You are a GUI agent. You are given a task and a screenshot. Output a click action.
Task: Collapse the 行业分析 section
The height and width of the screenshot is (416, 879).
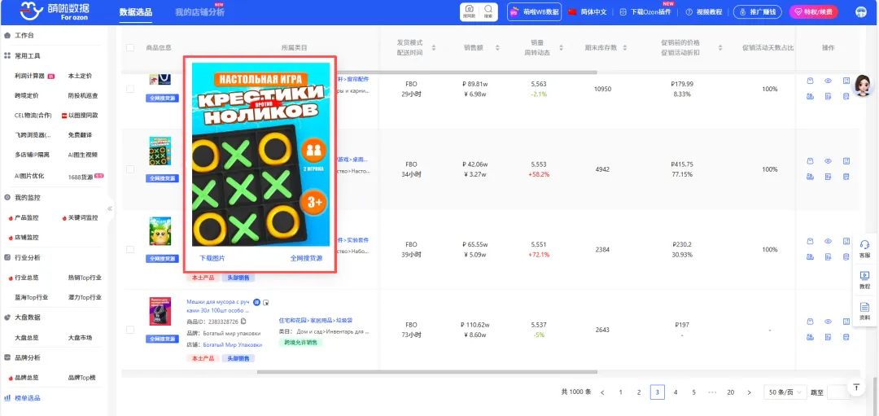(x=28, y=257)
